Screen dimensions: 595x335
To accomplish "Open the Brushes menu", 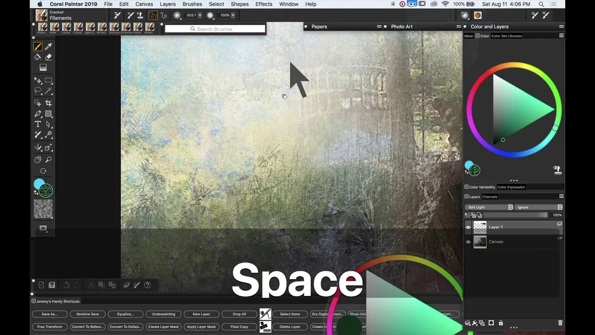I will pos(192,4).
